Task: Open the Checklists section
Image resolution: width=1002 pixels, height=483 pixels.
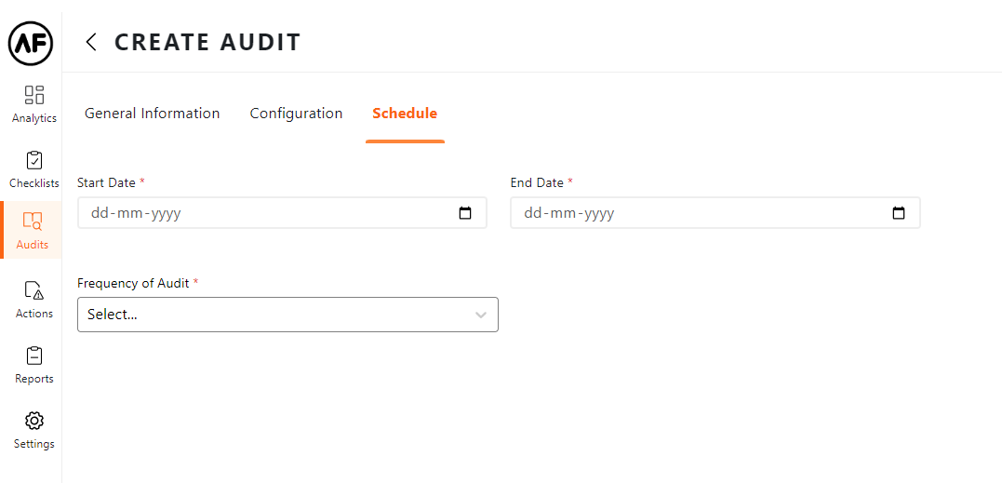Action: tap(34, 168)
